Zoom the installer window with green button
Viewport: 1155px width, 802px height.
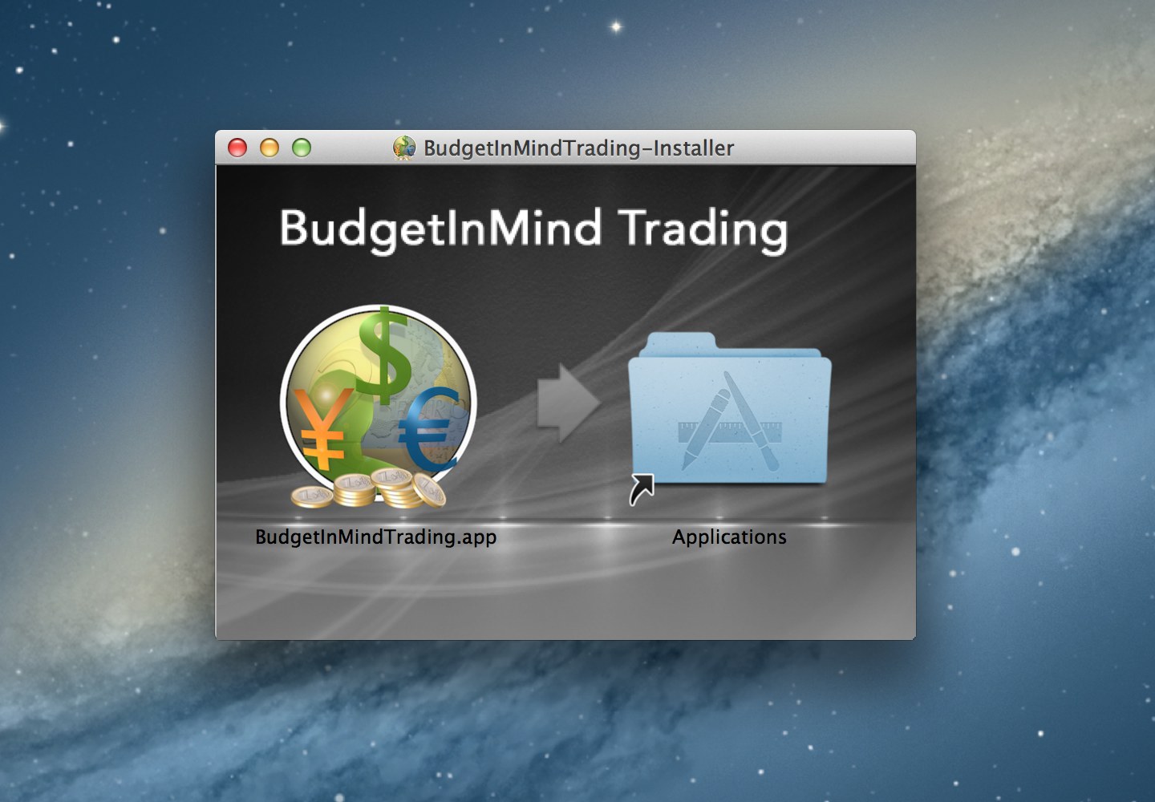pyautogui.click(x=302, y=148)
